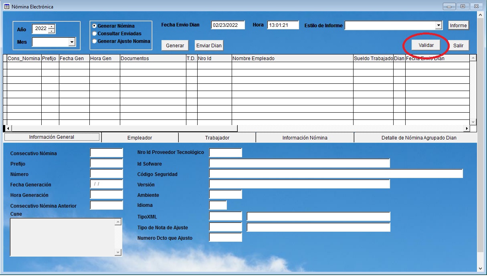Viewport: 487px width, 277px height.
Task: Open the Mes dropdown list
Action: (72, 42)
